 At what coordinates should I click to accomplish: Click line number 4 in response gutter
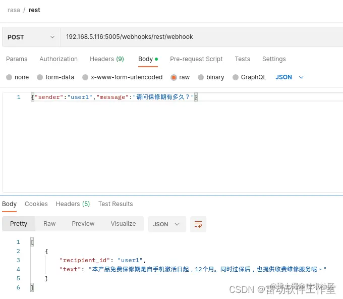tap(18, 269)
